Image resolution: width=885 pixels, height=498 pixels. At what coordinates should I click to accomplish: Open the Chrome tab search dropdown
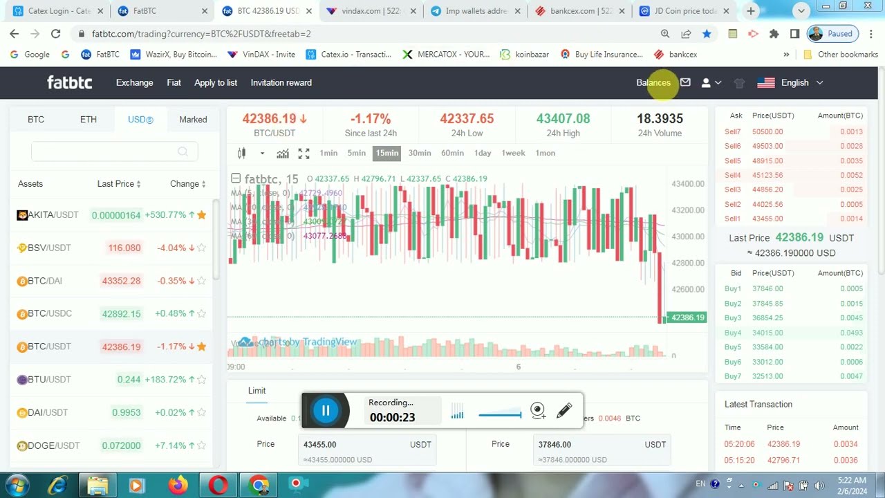tap(801, 10)
